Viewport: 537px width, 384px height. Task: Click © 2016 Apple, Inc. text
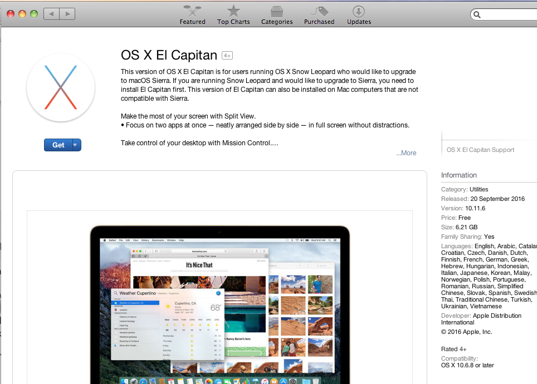pos(466,332)
